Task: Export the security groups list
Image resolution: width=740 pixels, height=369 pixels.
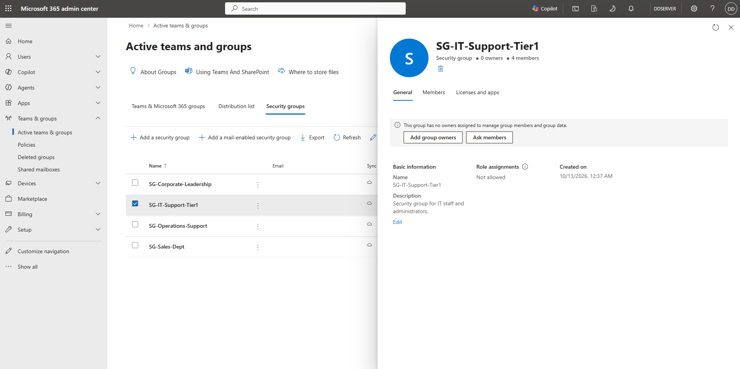Action: 312,137
